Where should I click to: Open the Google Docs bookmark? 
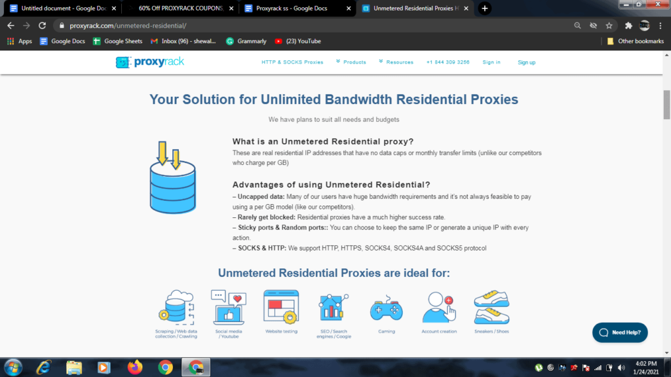point(62,41)
